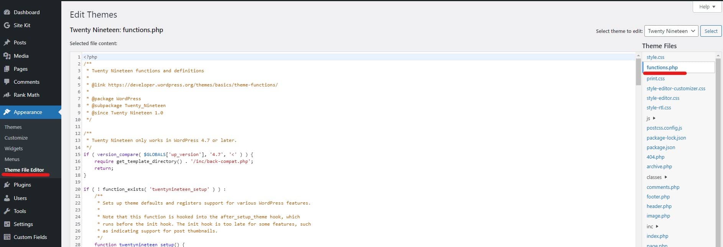The height and width of the screenshot is (247, 723).
Task: Open footer.php template file
Action: (x=658, y=197)
